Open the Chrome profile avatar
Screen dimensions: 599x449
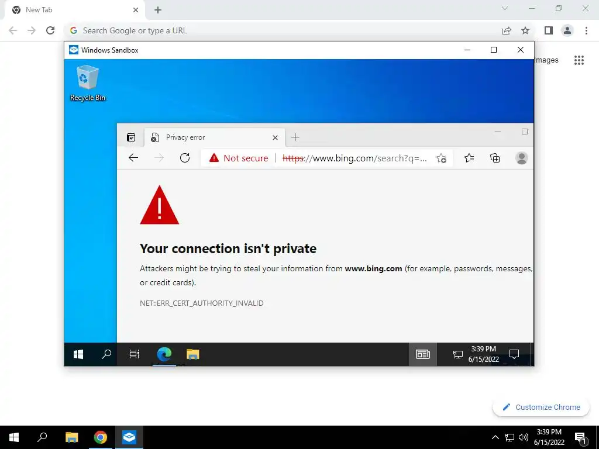(567, 30)
